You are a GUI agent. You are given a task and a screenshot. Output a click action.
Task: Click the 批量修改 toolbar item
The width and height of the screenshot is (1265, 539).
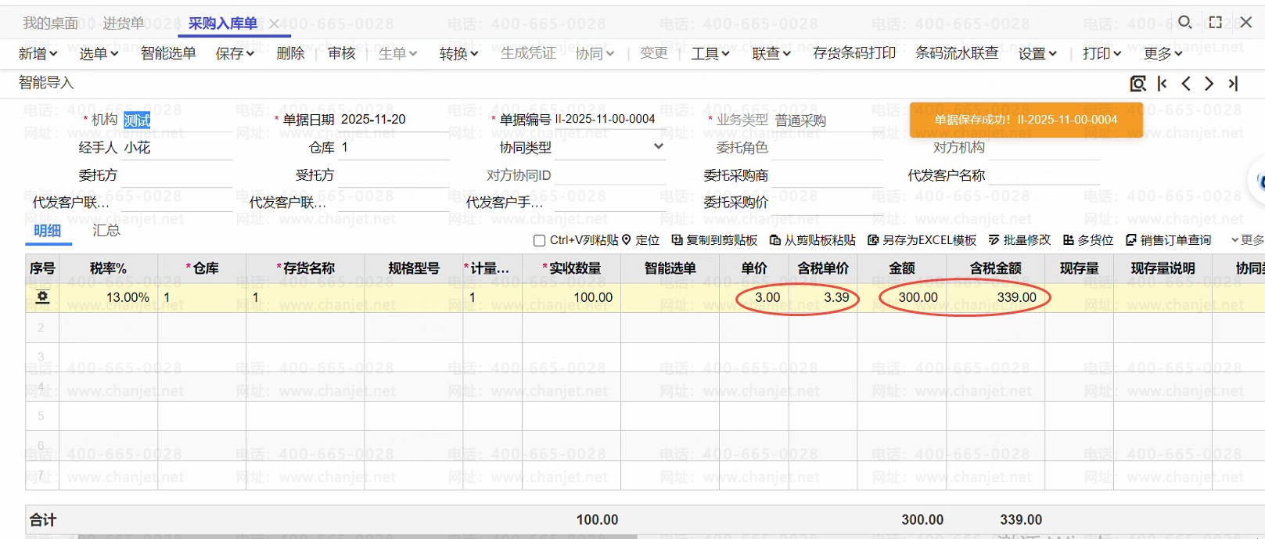[1019, 240]
